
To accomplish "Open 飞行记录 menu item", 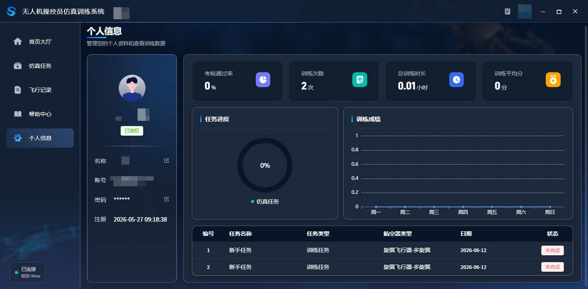I will click(x=40, y=90).
